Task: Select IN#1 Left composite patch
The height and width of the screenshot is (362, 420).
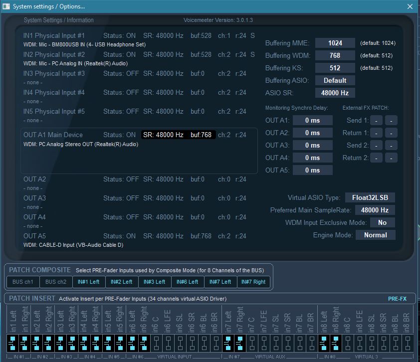Action: point(89,282)
